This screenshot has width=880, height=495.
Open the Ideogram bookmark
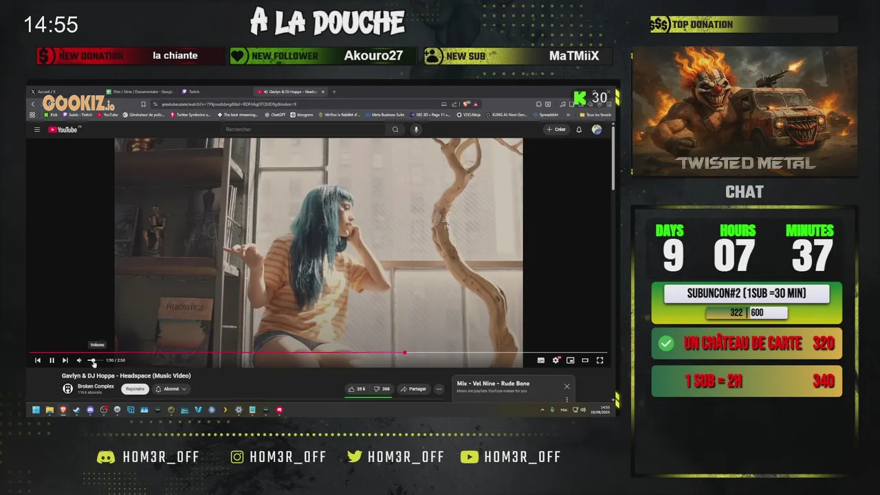click(x=301, y=115)
